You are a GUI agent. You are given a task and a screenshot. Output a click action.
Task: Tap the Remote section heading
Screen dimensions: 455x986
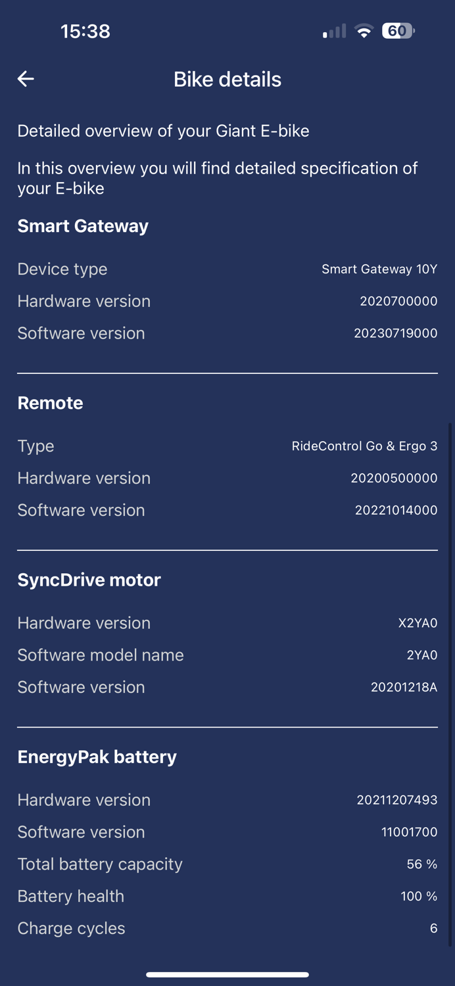point(50,403)
